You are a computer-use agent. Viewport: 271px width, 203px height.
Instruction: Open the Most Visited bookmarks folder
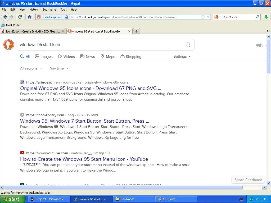(11, 25)
